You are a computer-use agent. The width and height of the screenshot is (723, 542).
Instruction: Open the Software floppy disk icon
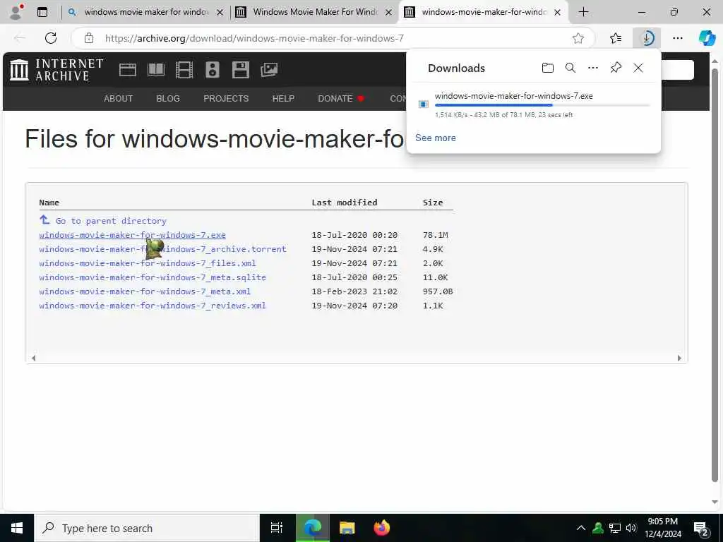(x=241, y=70)
